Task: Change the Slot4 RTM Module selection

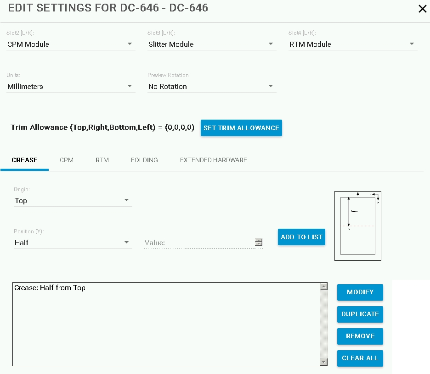Action: [412, 44]
